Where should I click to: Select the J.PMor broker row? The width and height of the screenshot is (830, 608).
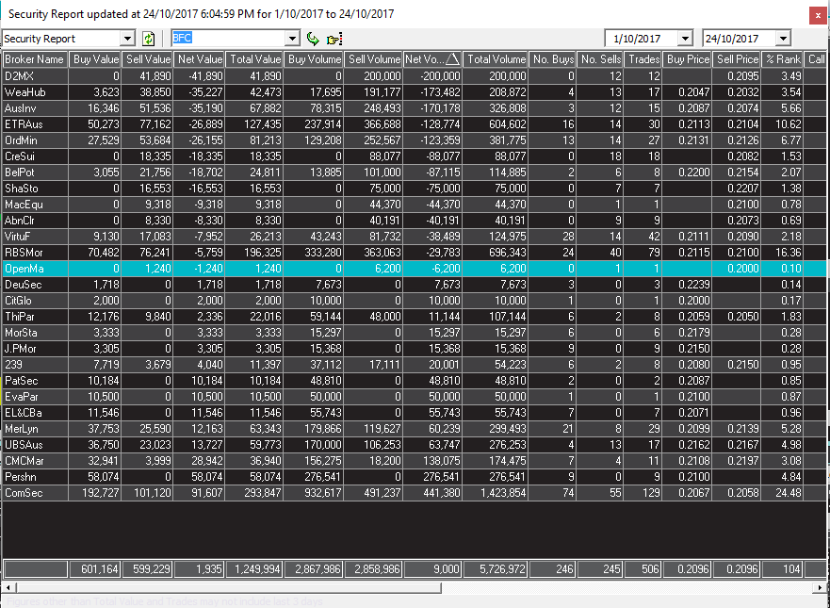(414, 349)
